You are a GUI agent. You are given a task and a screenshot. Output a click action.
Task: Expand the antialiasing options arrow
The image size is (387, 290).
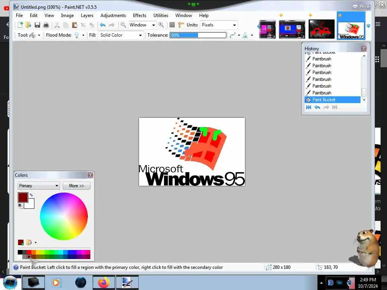click(x=239, y=35)
